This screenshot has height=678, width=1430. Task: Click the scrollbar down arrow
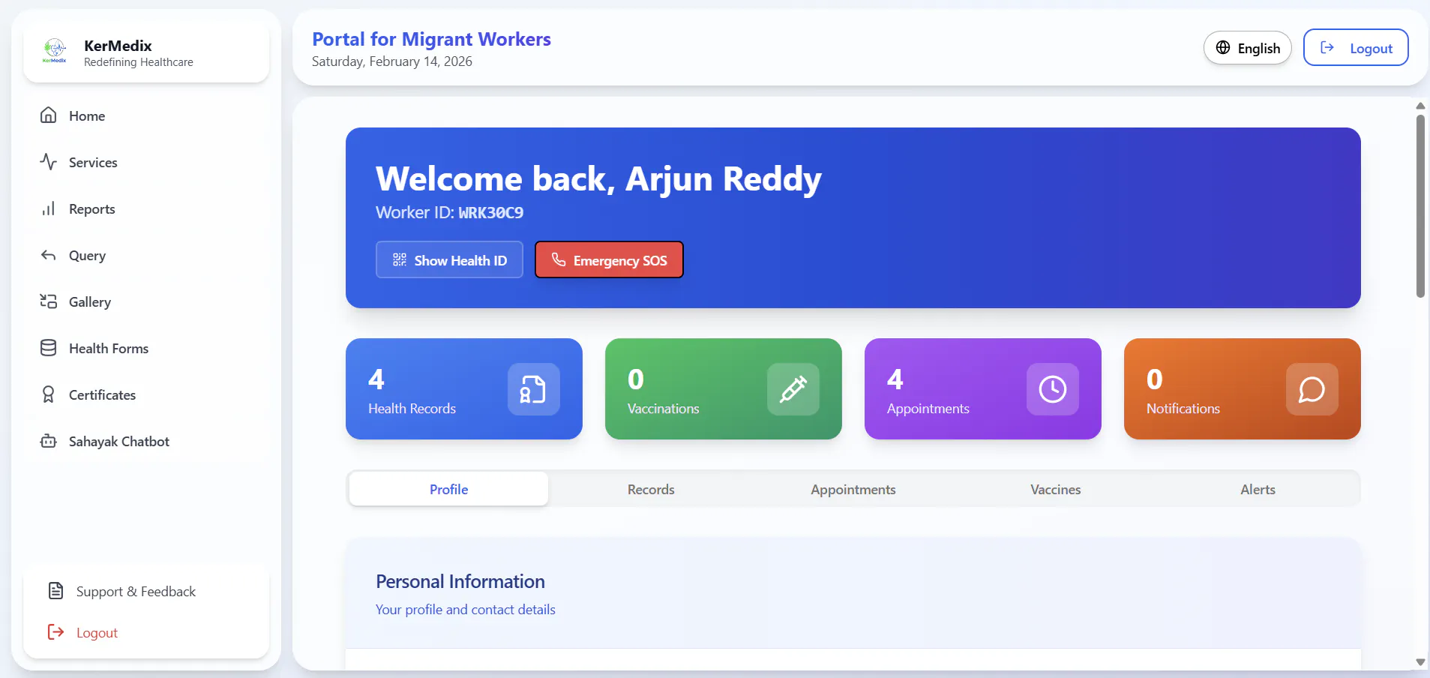tap(1420, 662)
